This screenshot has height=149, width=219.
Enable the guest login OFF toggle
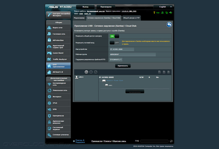(x=114, y=42)
